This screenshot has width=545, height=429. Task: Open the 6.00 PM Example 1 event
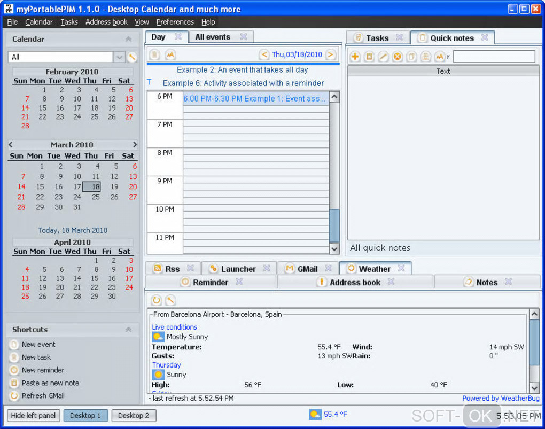tap(255, 98)
